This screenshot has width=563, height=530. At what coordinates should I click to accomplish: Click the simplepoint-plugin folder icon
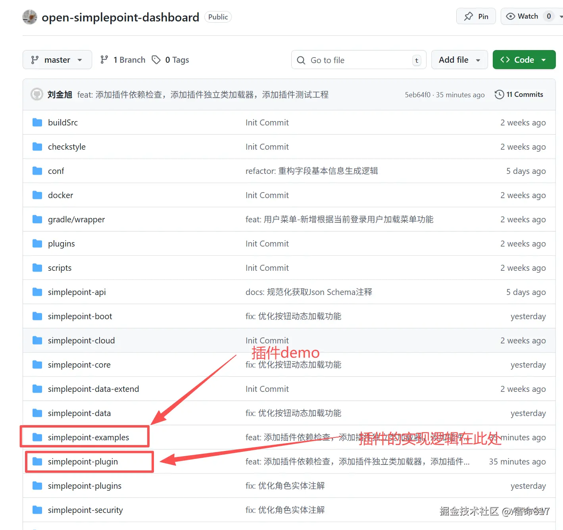pyautogui.click(x=37, y=461)
